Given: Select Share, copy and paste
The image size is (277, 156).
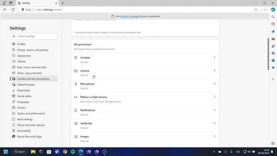Looking at the screenshot, I should [34, 73].
